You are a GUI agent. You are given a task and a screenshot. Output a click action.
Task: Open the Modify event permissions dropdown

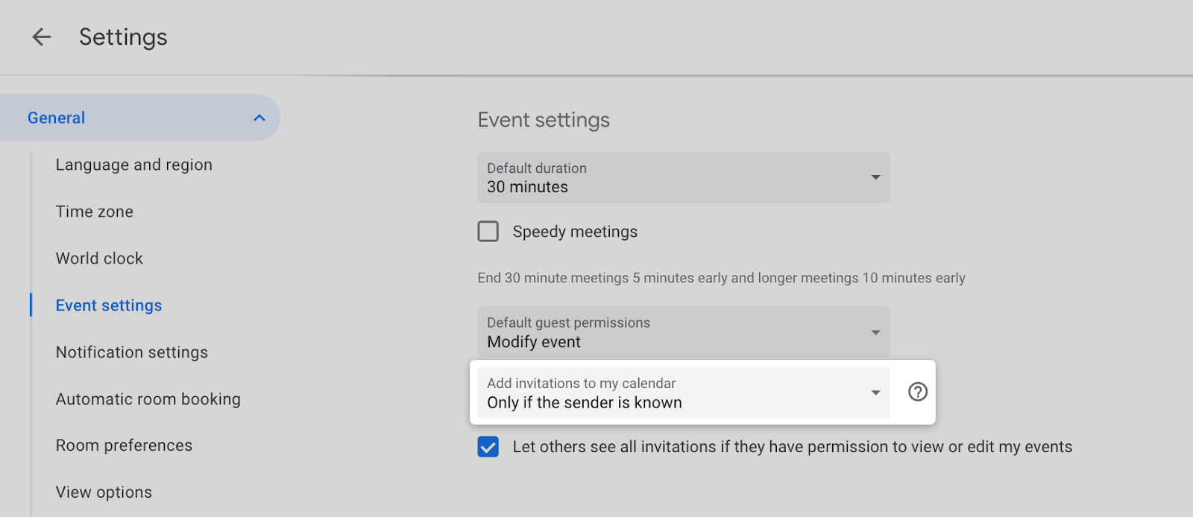click(671, 332)
